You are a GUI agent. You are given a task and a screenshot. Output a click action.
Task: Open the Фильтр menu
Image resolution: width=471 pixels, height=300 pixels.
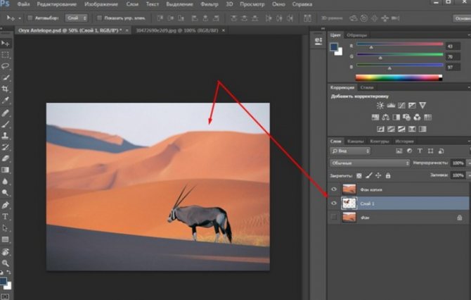(x=209, y=4)
